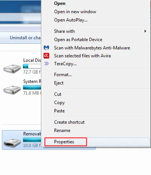Eject the removable drive
Image resolution: width=151 pixels, height=175 pixels.
coord(59,83)
